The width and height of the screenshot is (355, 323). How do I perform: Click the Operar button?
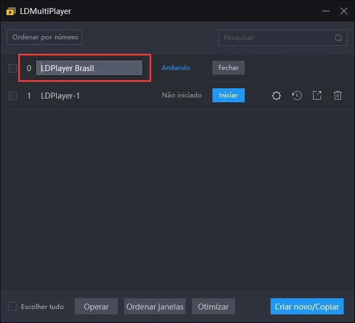point(96,306)
